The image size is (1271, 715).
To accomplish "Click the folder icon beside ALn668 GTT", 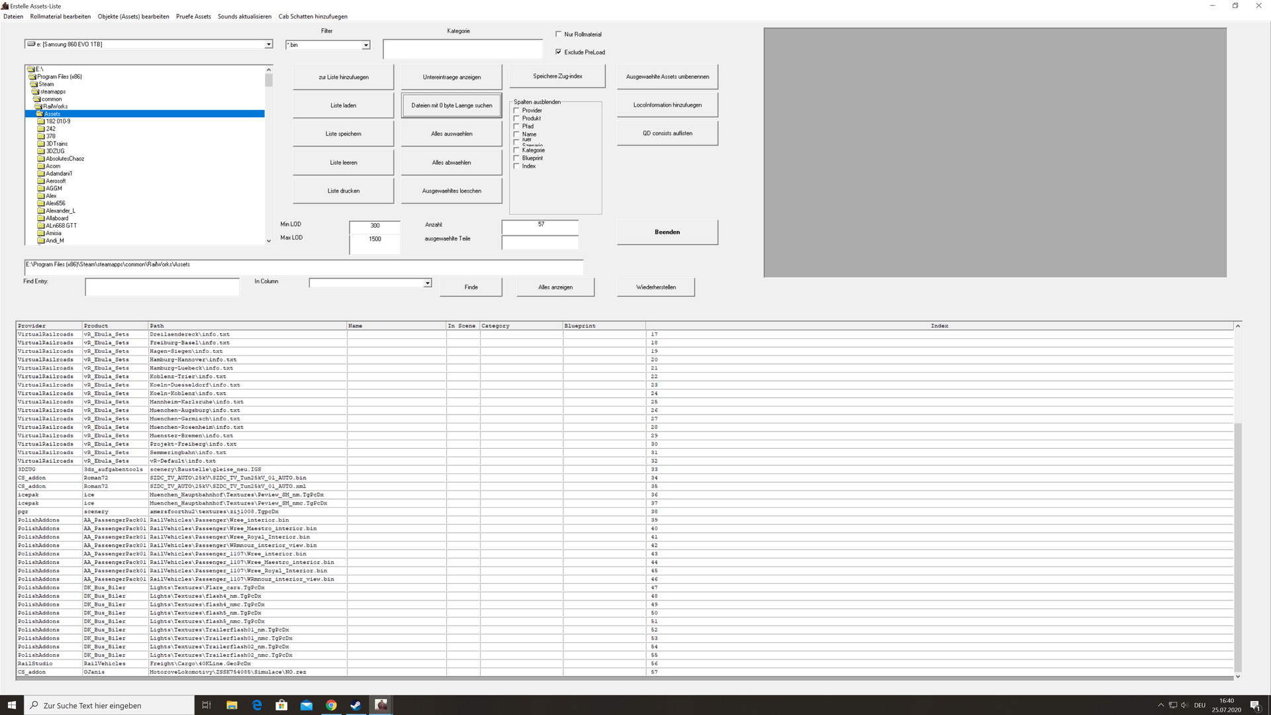I will coord(41,226).
